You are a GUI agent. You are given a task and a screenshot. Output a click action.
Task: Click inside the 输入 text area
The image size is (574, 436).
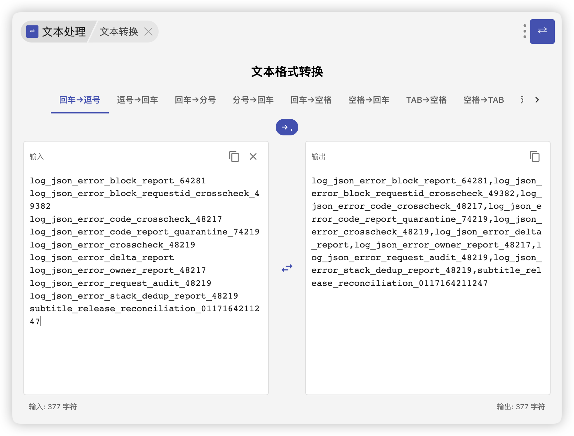coord(146,356)
